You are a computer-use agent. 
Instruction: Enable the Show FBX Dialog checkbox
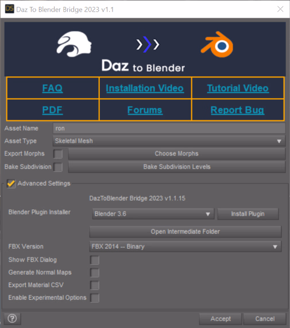[95, 260]
